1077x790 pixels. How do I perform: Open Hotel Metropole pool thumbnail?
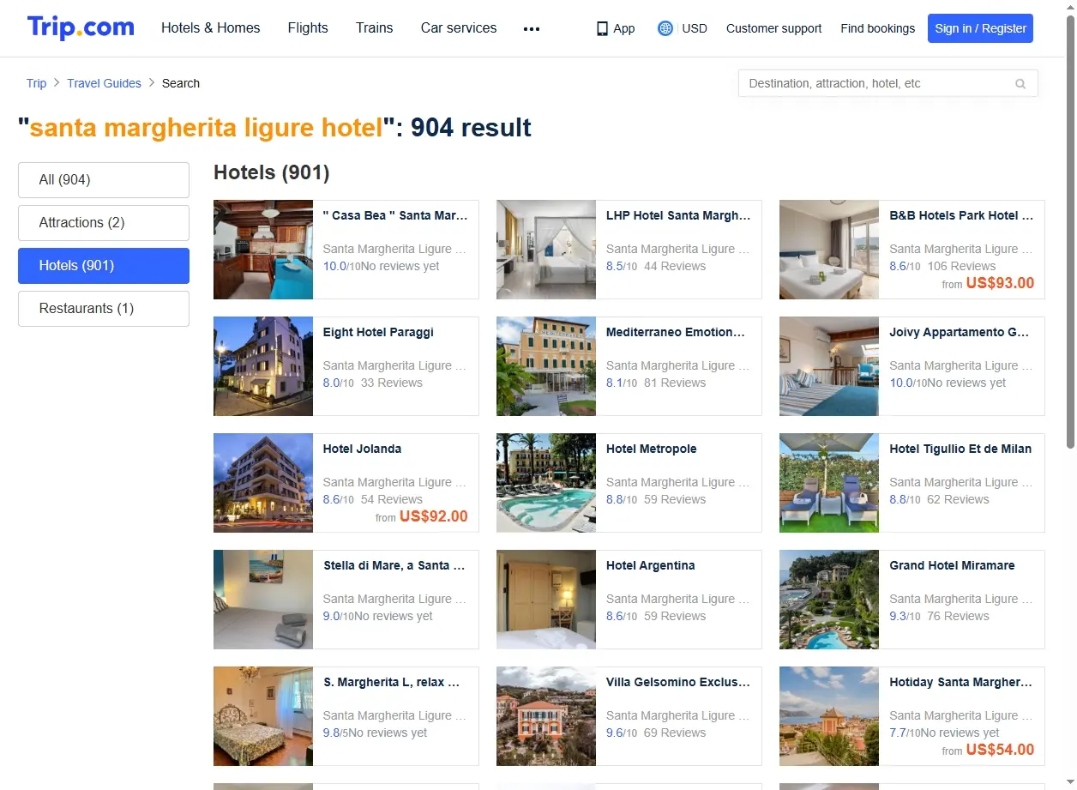pyautogui.click(x=546, y=483)
